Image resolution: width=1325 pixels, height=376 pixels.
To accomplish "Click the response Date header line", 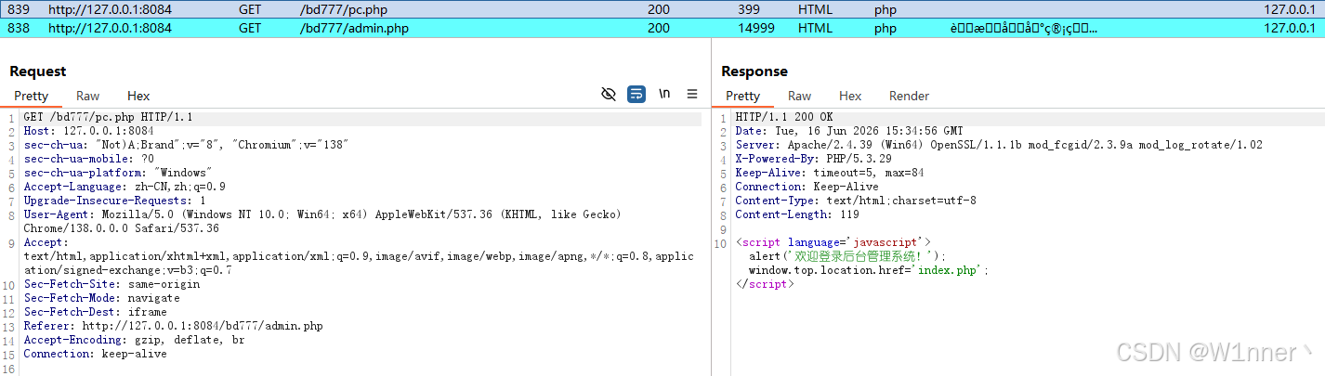I will (x=849, y=132).
